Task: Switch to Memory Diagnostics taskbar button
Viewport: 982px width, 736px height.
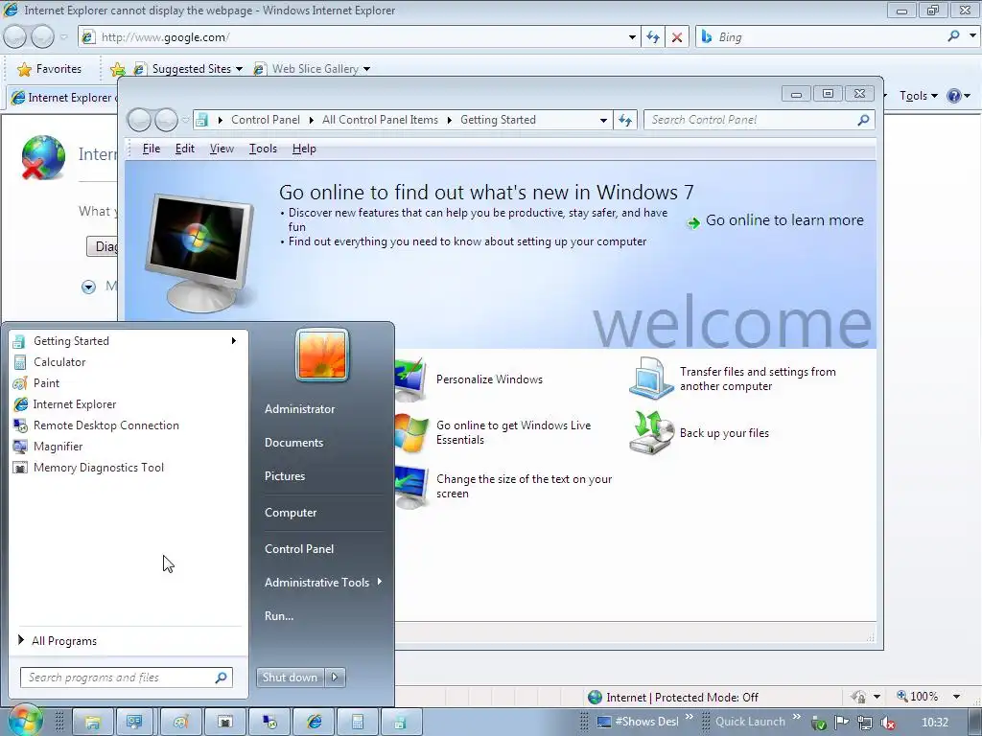Action: 224,723
